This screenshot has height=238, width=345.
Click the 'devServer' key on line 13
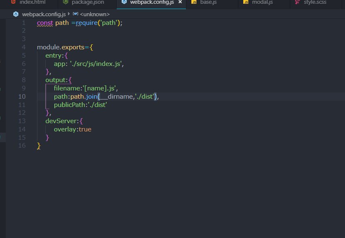[x=61, y=121]
